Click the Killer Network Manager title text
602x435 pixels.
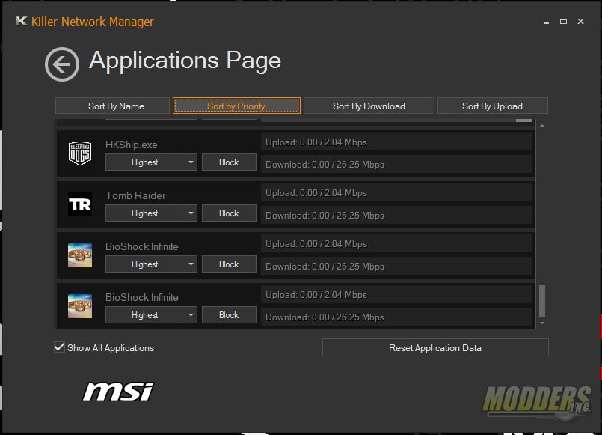93,22
